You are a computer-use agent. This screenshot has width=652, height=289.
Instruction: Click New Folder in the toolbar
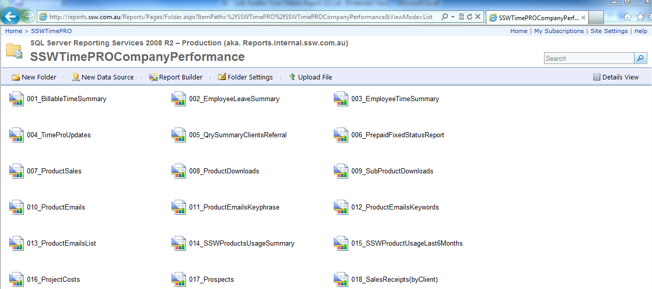pos(34,77)
